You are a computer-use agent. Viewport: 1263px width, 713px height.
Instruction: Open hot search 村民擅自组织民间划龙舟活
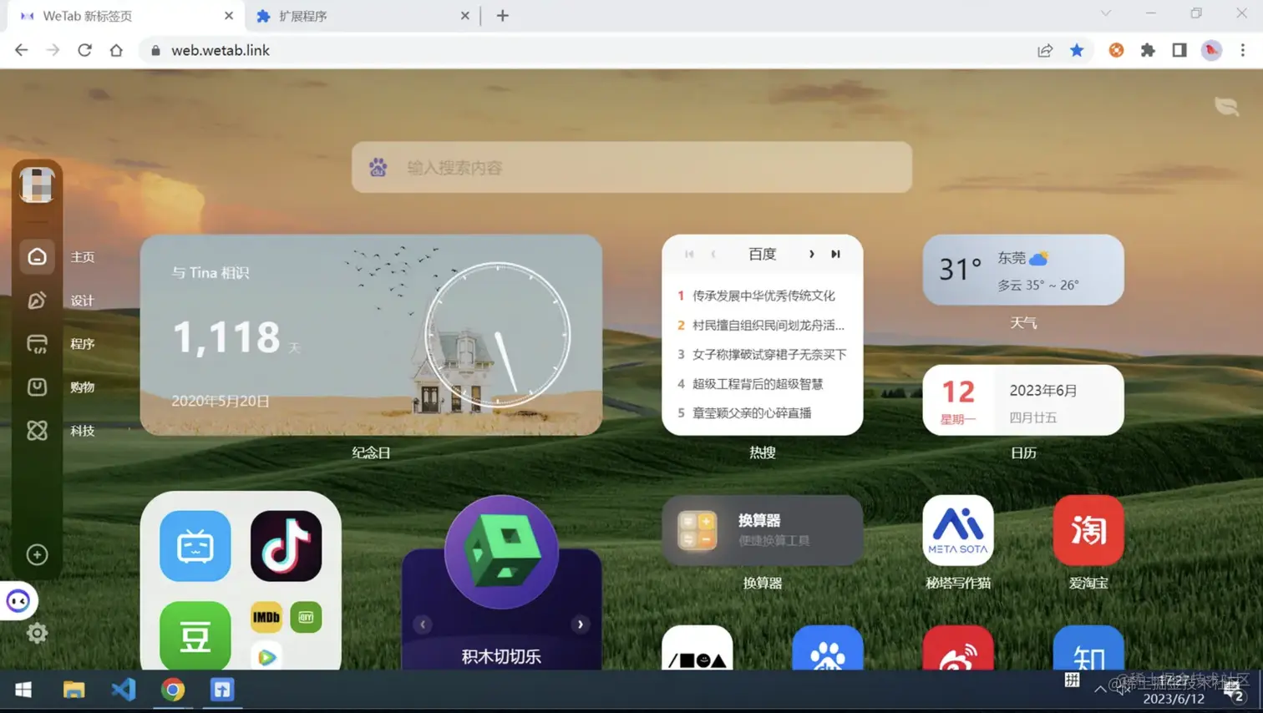coord(768,325)
